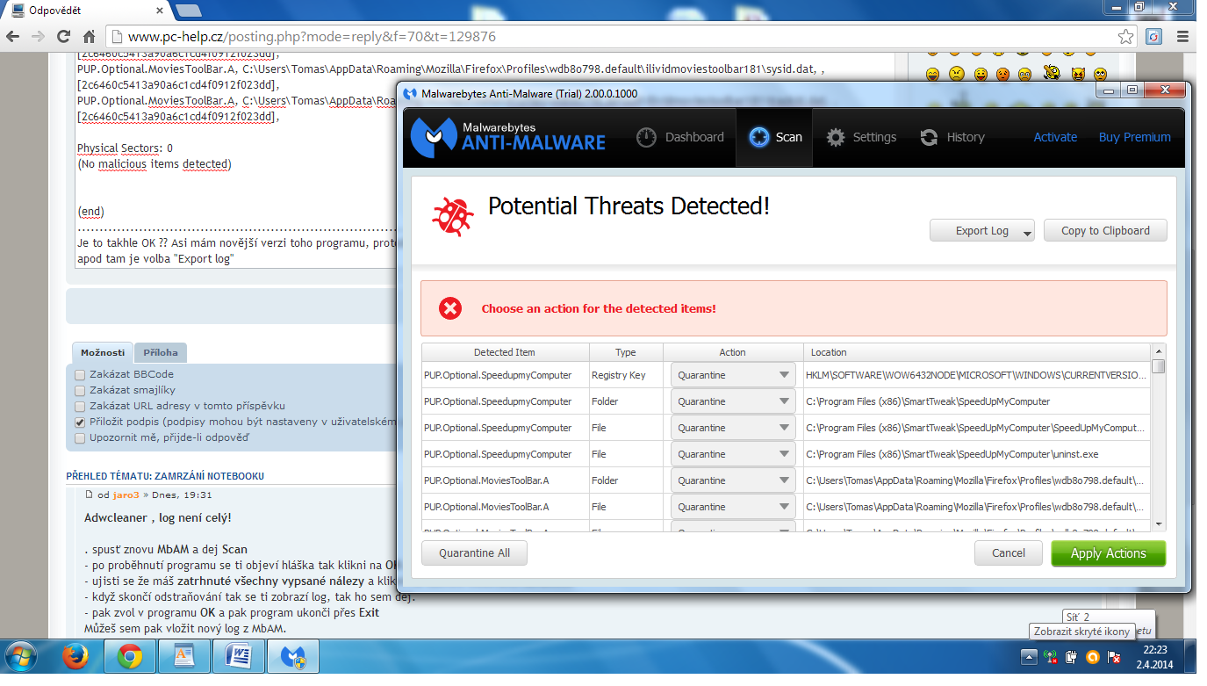Open a new Chrome tab

(x=188, y=11)
